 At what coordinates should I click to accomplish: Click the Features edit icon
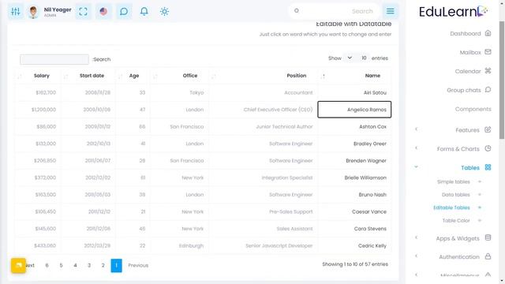(488, 129)
